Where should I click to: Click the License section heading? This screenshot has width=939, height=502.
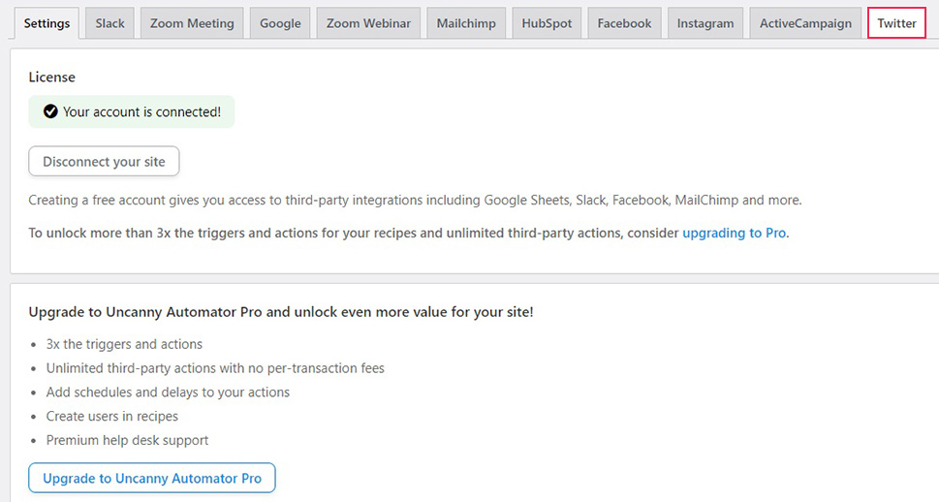click(52, 77)
